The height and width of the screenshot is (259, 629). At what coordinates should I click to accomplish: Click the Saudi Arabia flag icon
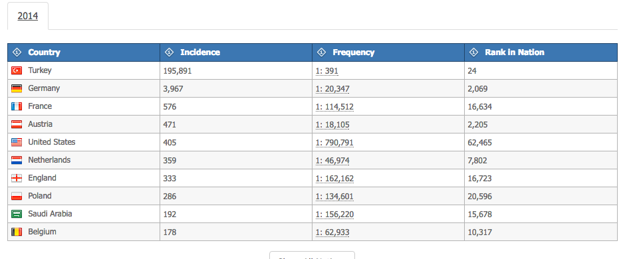(17, 214)
